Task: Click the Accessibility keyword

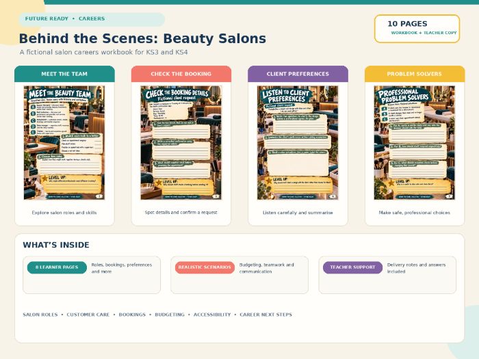Action: (212, 315)
